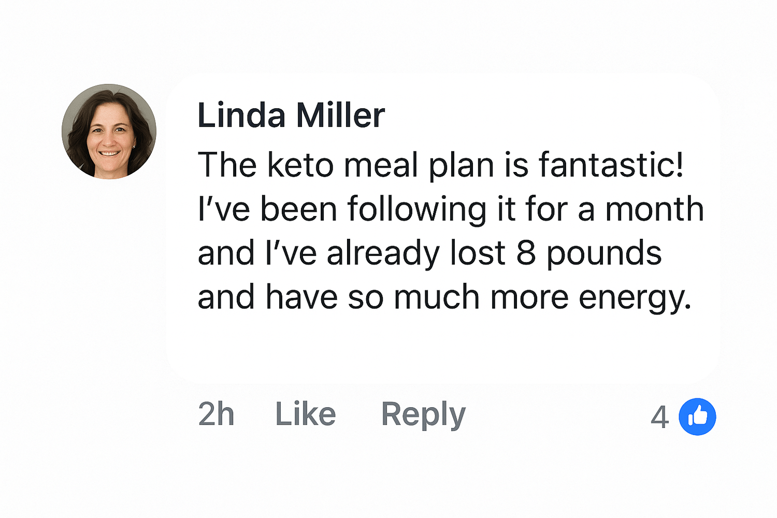This screenshot has height=518, width=777.
Task: Click the line 'The keto meal plan is fantastic!'
Action: coord(441,165)
